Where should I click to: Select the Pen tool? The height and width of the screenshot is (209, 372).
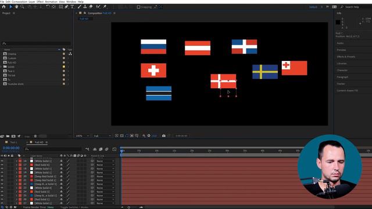(x=66, y=7)
